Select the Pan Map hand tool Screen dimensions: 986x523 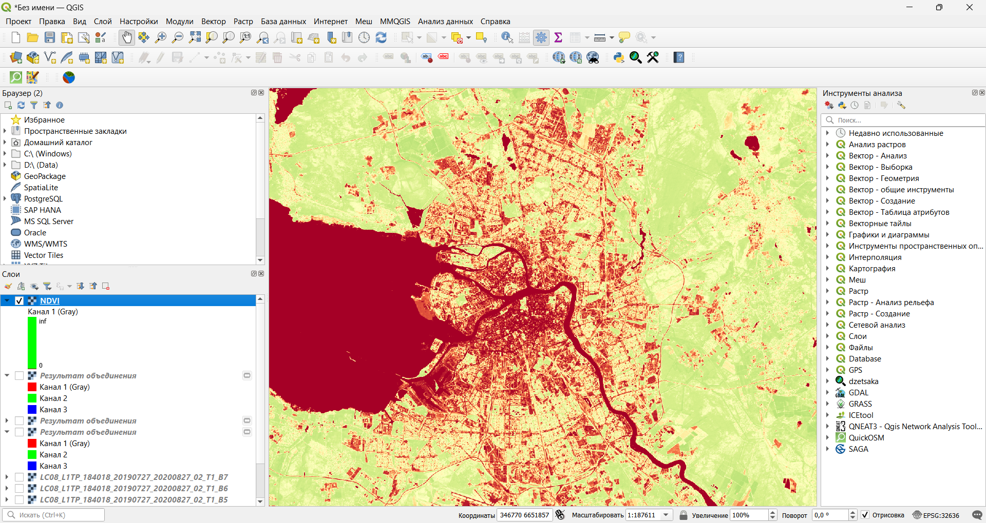click(x=126, y=37)
